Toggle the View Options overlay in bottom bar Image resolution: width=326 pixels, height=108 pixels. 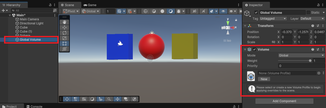click(101, 99)
